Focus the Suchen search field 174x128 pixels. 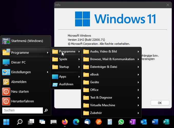[23, 110]
